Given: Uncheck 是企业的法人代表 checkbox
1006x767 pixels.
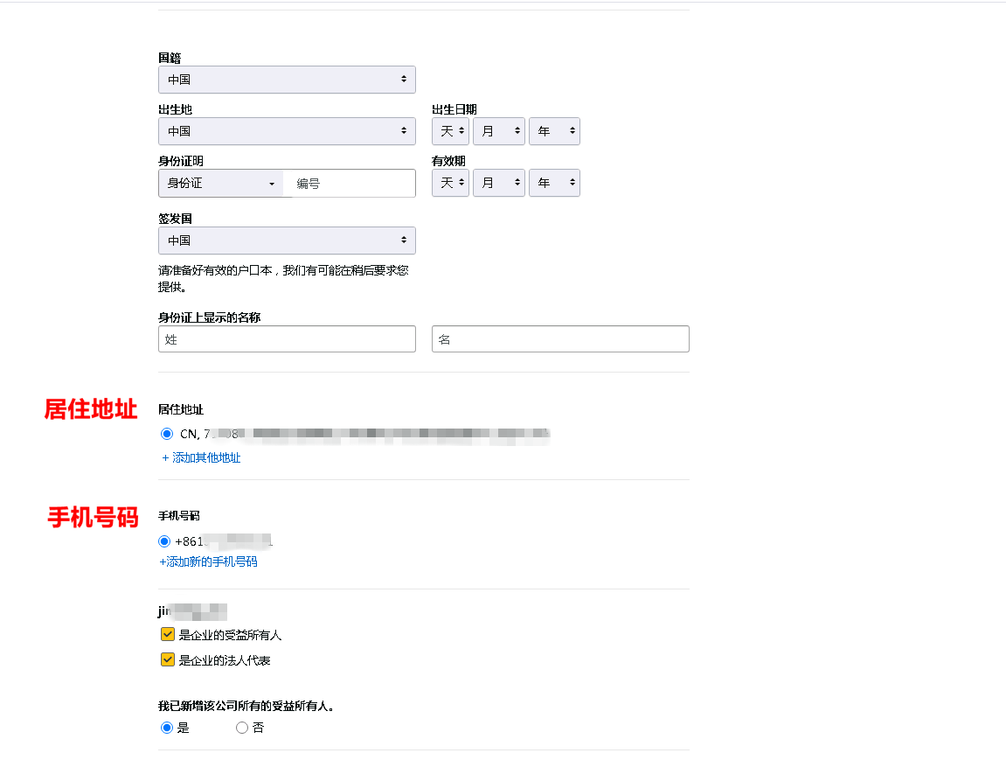Looking at the screenshot, I should pyautogui.click(x=167, y=659).
